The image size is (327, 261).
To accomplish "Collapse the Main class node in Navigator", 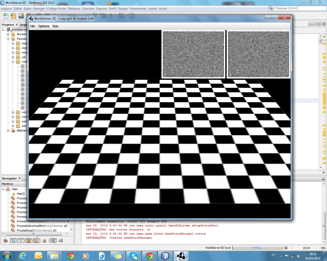I will coord(3,189).
